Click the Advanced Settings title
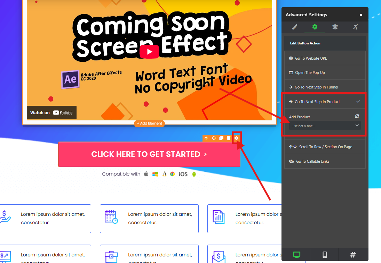The width and height of the screenshot is (381, 263). [307, 15]
